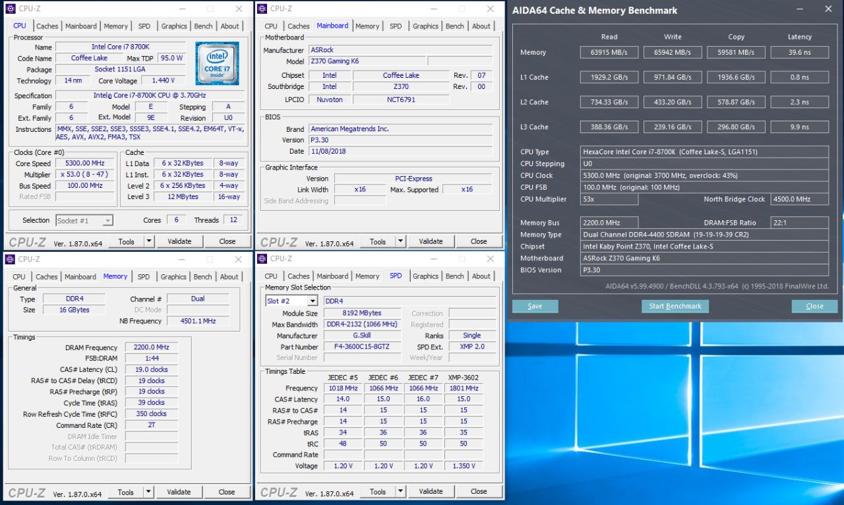This screenshot has width=844, height=505.
Task: Click Row Refresh Cycle Time 350 clocks
Action: (151, 414)
